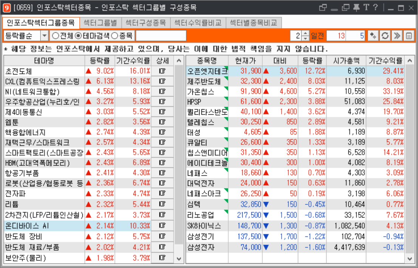
Task: Open detail icon for 반도체 재료/부품 row
Action: [162, 247]
